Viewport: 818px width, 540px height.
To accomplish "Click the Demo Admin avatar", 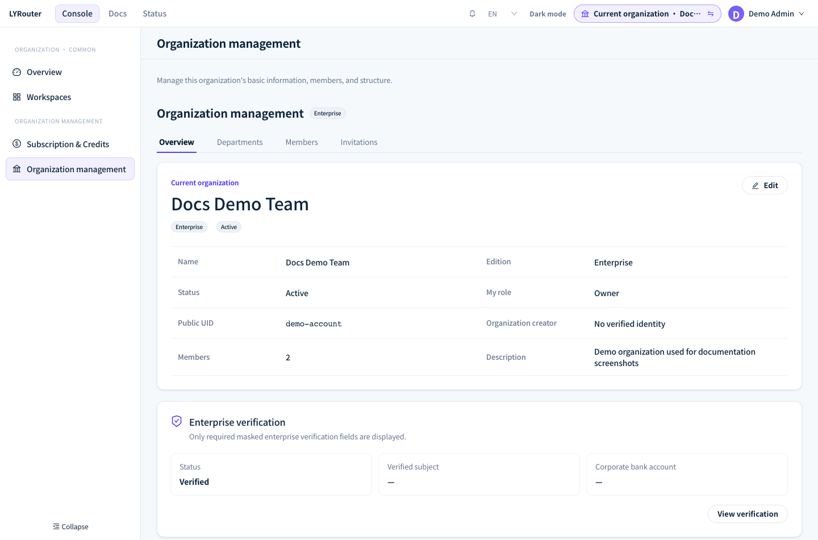I will pos(736,14).
